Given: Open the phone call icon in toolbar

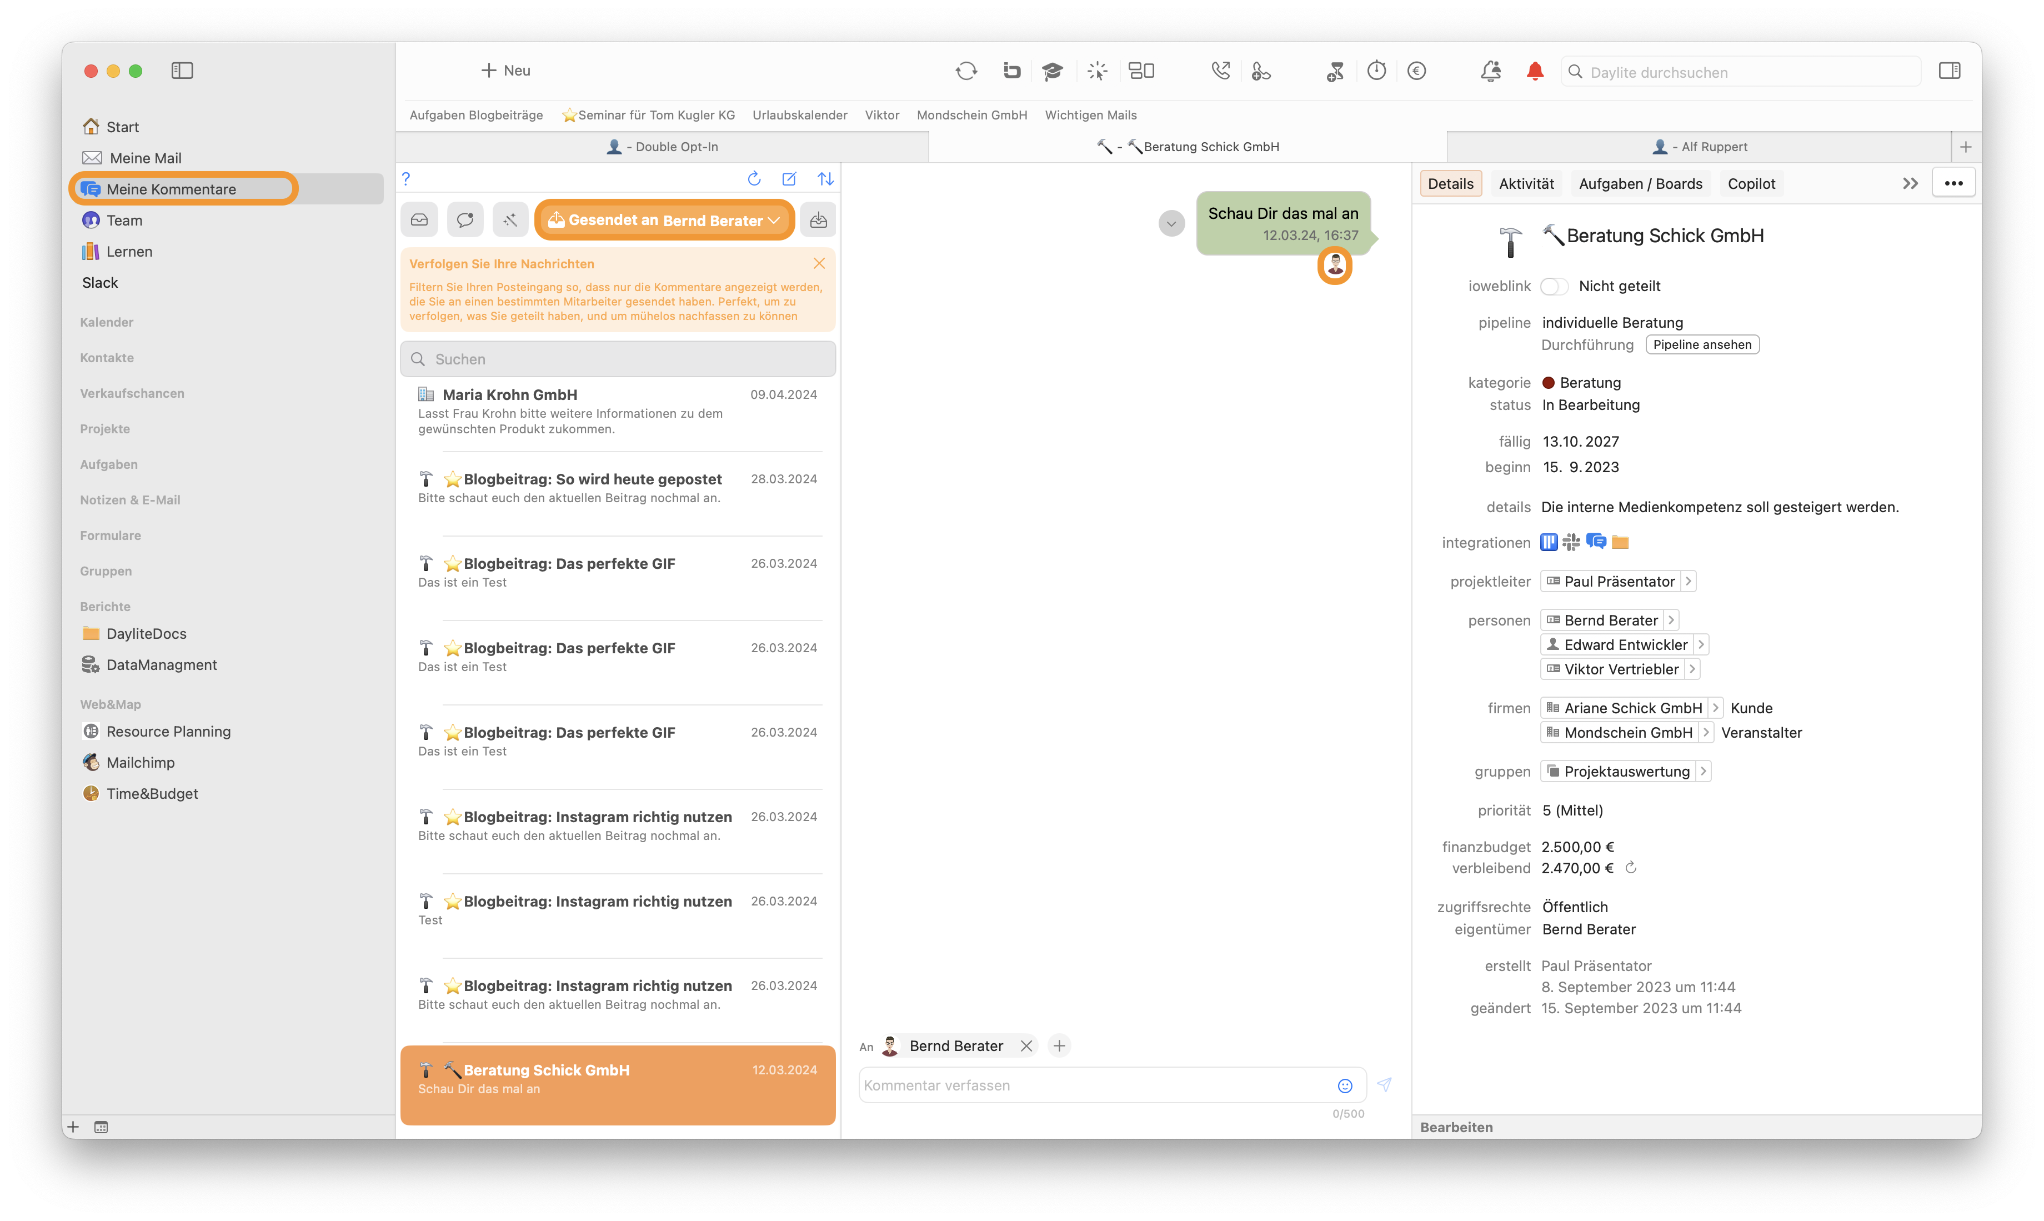Looking at the screenshot, I should pyautogui.click(x=1221, y=72).
